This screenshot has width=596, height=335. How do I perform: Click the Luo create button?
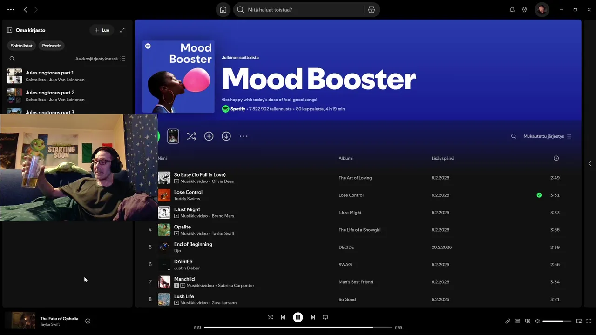tap(102, 30)
